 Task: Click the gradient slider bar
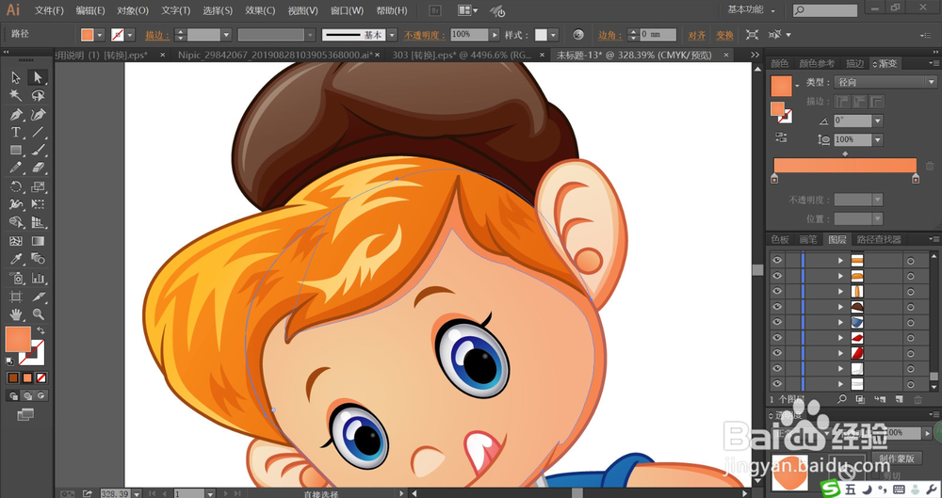[845, 165]
